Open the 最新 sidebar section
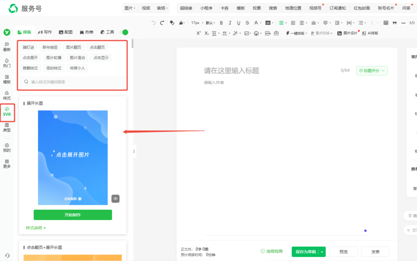417x261 pixels. (7, 47)
